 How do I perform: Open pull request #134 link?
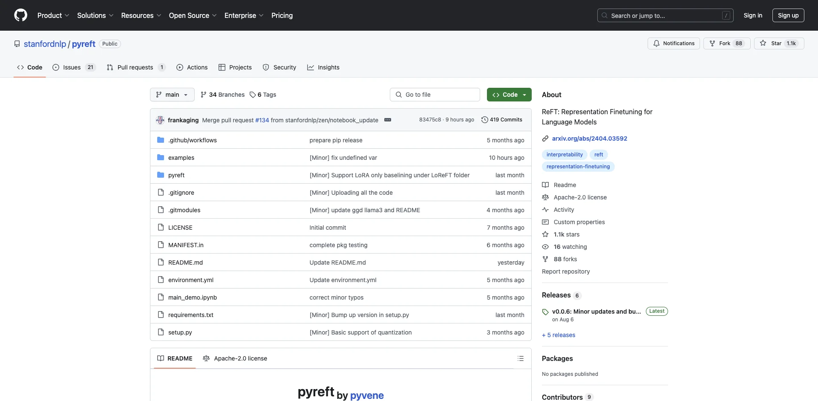(262, 120)
